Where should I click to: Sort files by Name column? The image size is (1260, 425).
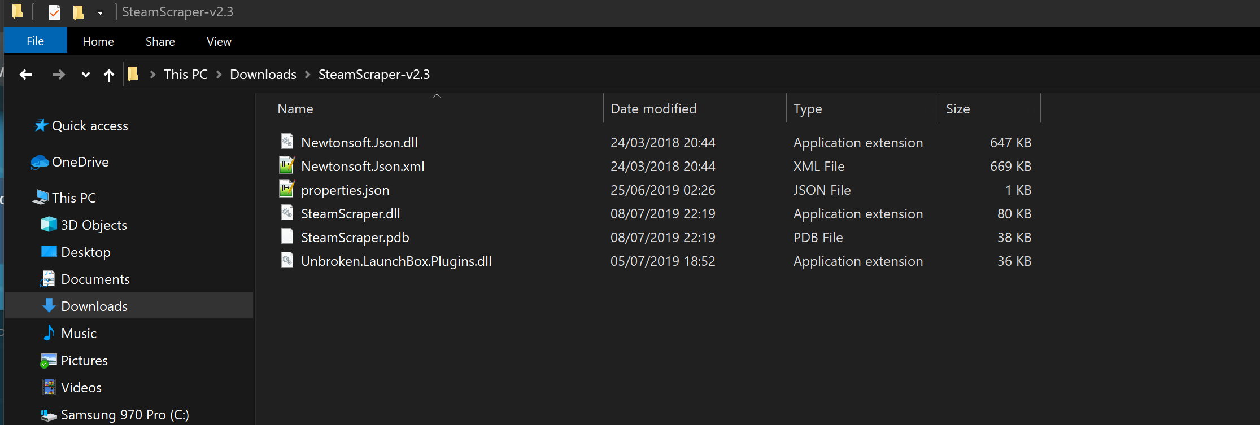click(x=436, y=108)
